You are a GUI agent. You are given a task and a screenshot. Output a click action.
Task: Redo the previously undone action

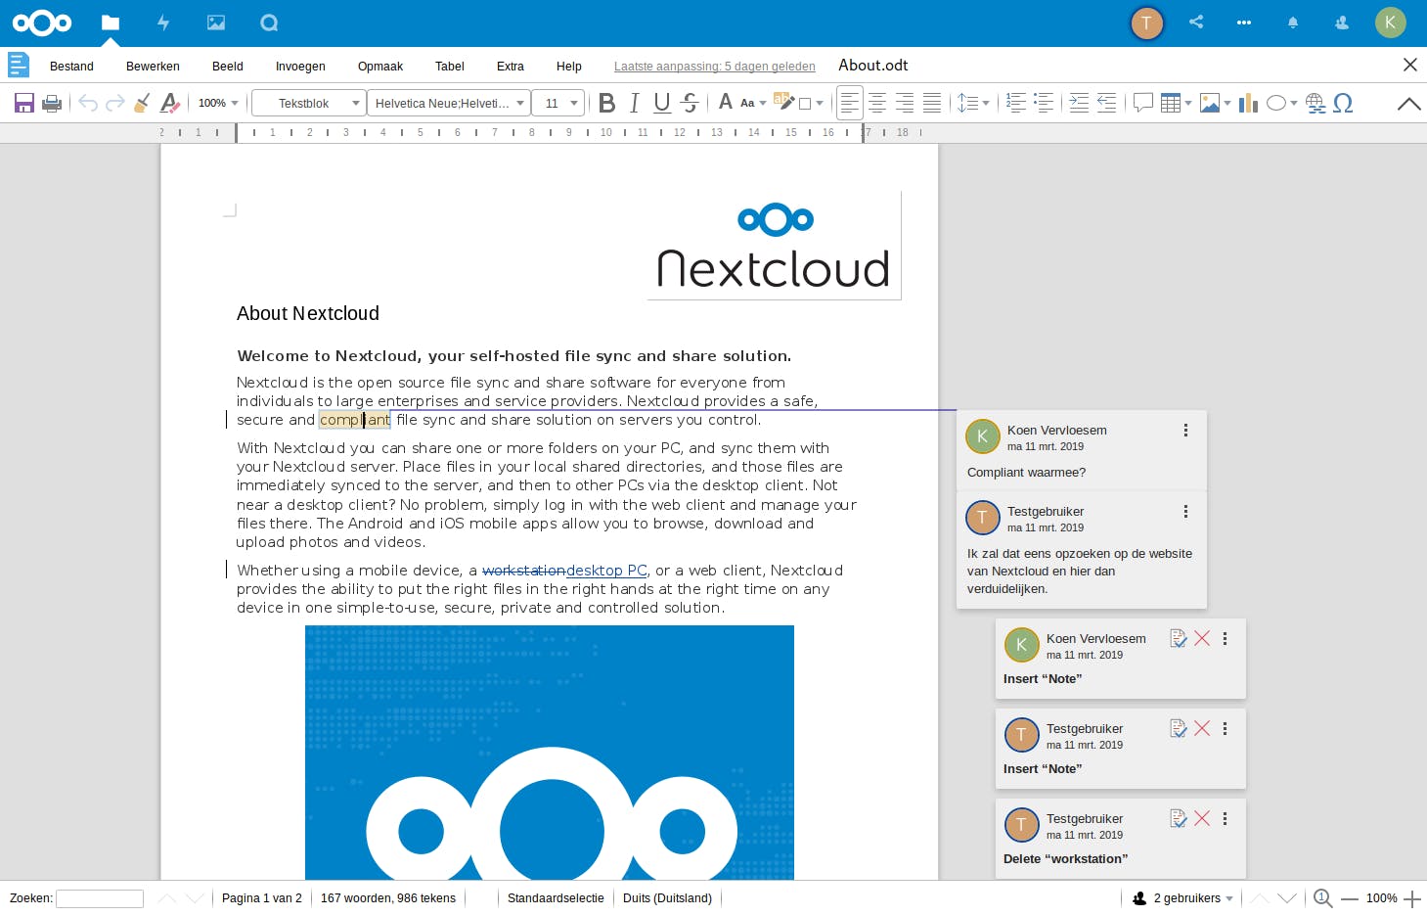115,103
